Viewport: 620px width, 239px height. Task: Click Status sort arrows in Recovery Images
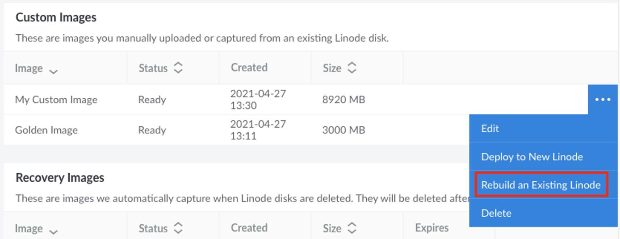(178, 228)
